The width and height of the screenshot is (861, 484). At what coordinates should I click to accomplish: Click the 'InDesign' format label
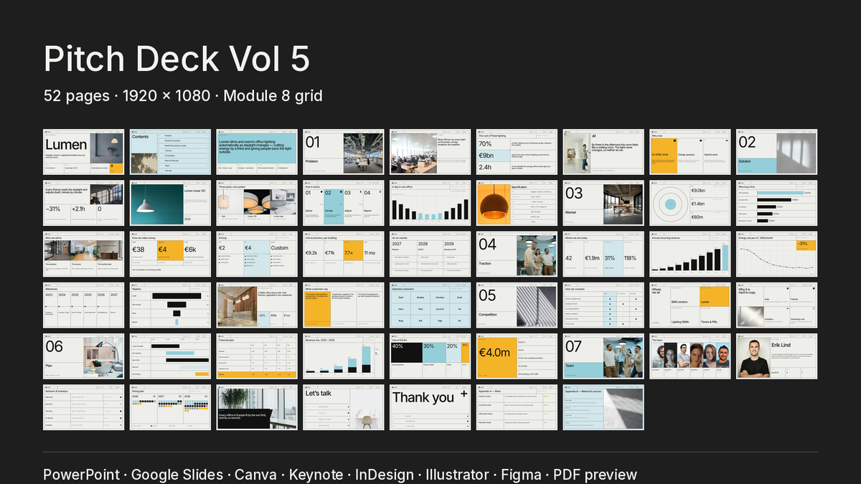[385, 475]
